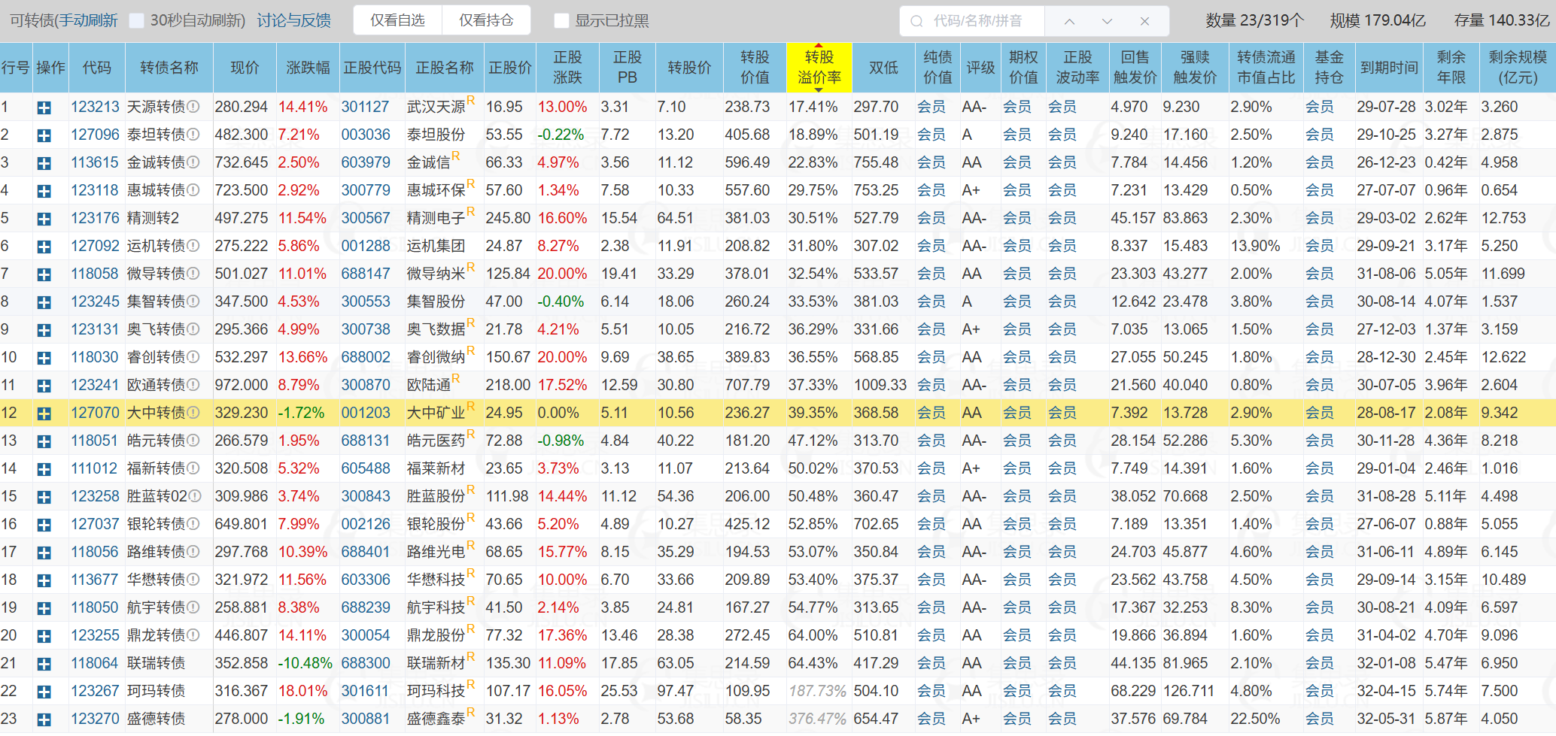1556x736 pixels.
Task: Sort table by 涨跌幅 column header
Action: coord(308,68)
